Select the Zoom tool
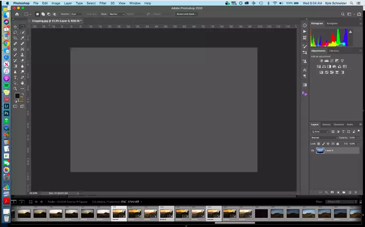Image resolution: width=365 pixels, height=227 pixels. (x=15, y=89)
